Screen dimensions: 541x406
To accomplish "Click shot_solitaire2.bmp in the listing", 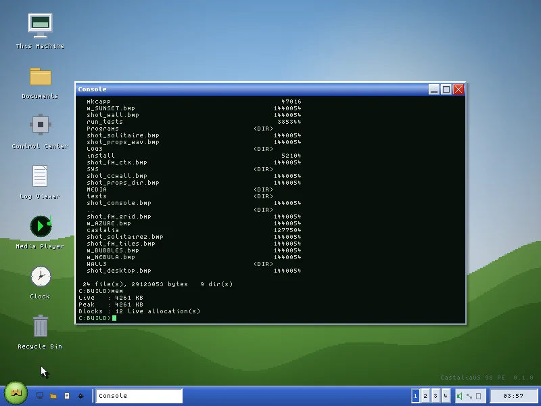I will click(x=125, y=237).
